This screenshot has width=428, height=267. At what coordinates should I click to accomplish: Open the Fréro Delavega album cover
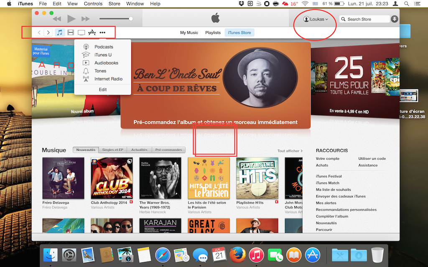click(x=64, y=178)
